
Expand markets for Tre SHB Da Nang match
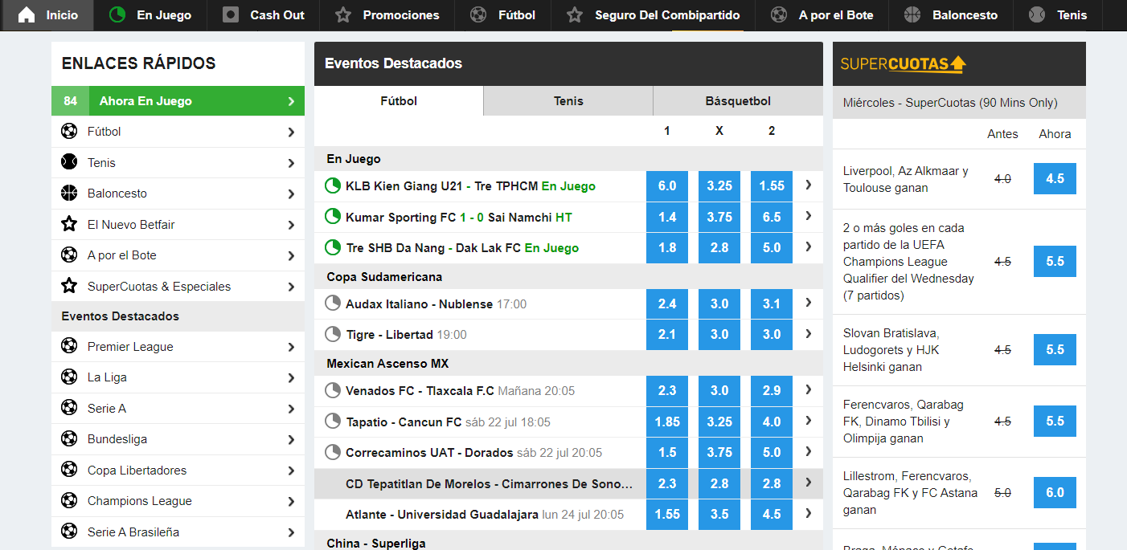click(808, 247)
